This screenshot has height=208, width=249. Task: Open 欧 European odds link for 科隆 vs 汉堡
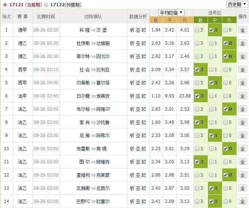[144, 30]
